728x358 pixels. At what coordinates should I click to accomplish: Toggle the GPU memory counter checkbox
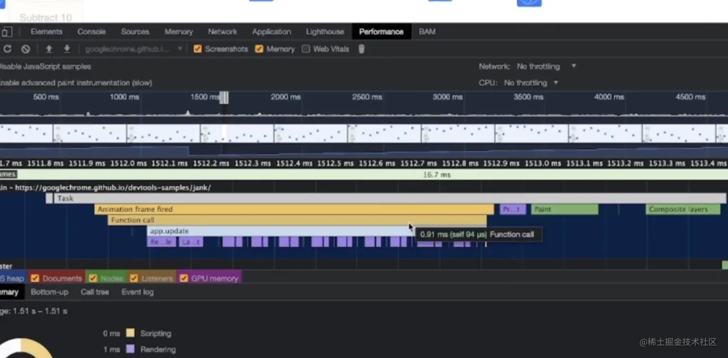coord(184,278)
